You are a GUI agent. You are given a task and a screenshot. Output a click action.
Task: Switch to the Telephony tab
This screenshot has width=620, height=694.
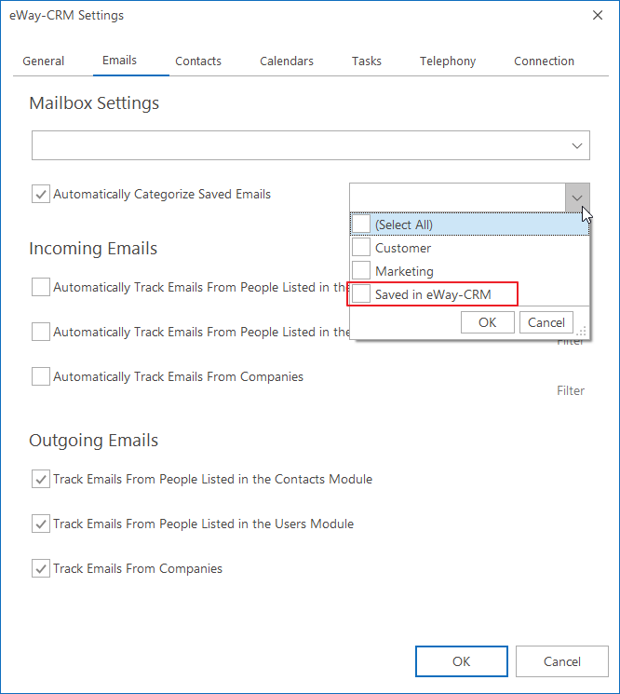tap(448, 61)
